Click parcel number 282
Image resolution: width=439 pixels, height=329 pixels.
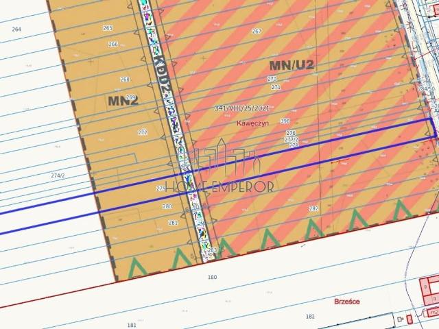tap(313, 208)
